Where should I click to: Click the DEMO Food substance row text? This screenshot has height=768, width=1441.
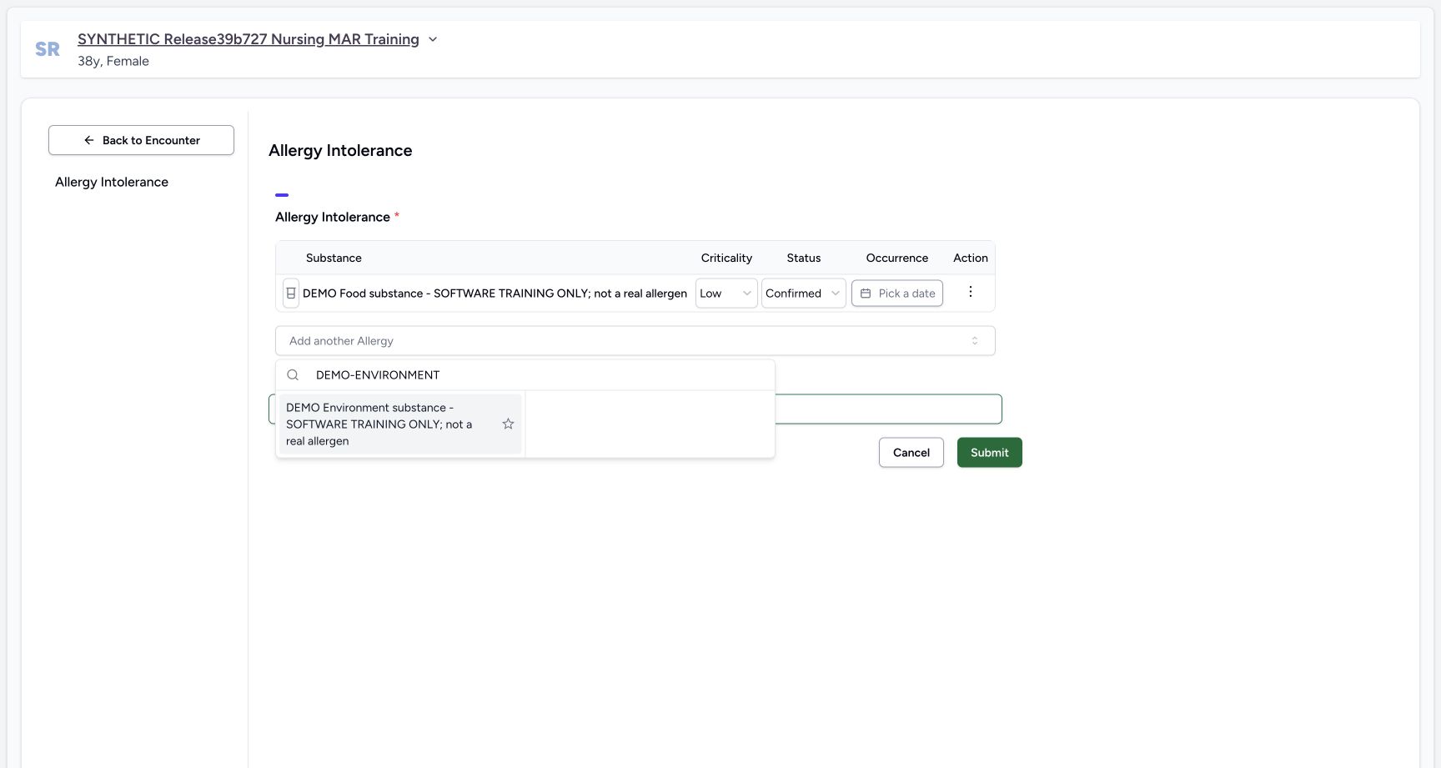click(x=495, y=294)
